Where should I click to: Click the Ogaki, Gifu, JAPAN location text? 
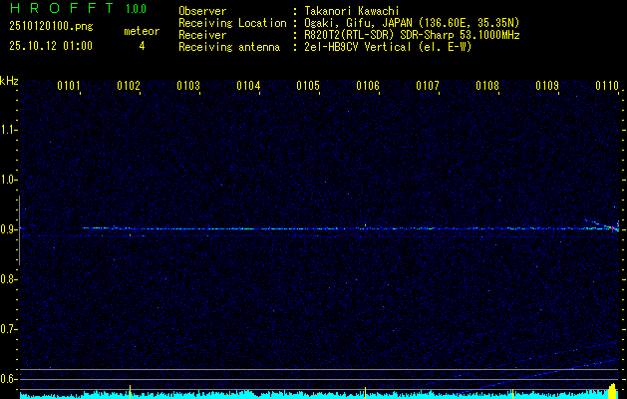pyautogui.click(x=412, y=23)
